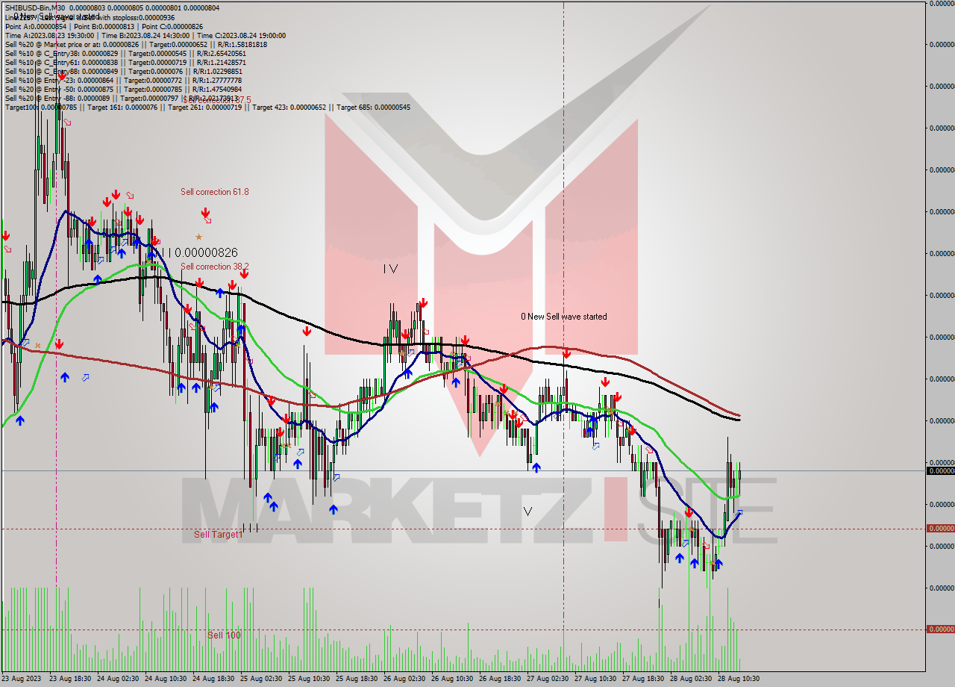The image size is (955, 687).
Task: Click the 'Sell %20 @ Entry -88' info line
Action: pyautogui.click(x=122, y=98)
